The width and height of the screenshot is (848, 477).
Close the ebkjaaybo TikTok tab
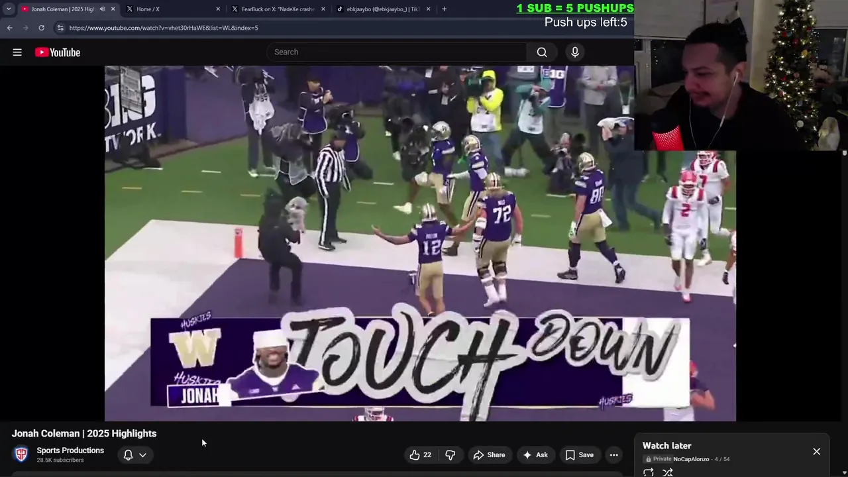click(428, 9)
